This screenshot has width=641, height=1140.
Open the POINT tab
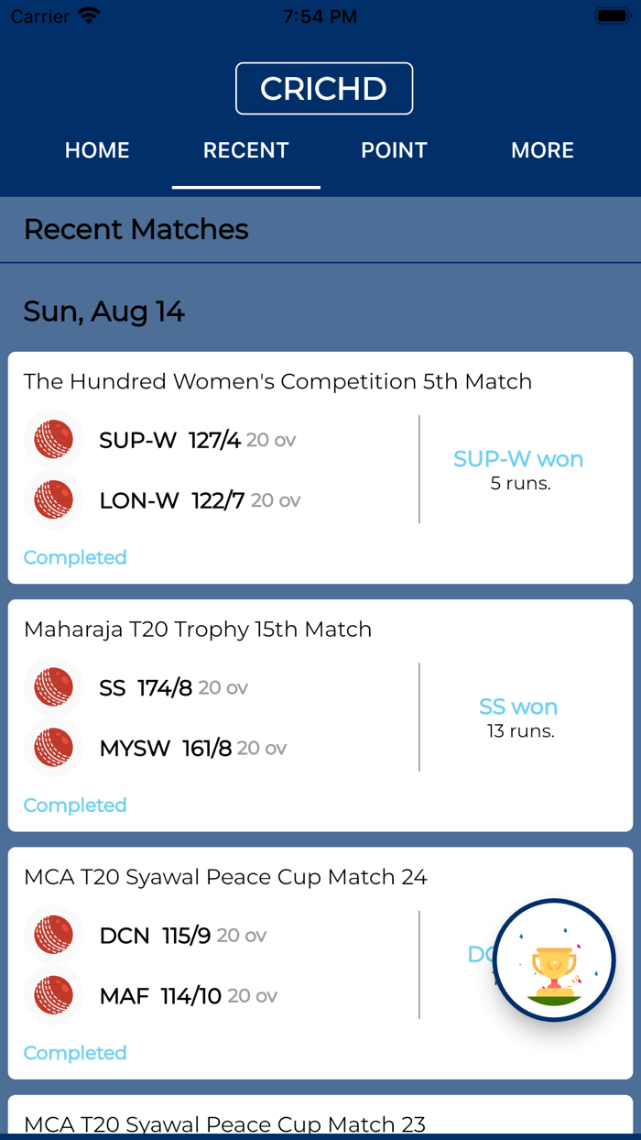pos(394,150)
